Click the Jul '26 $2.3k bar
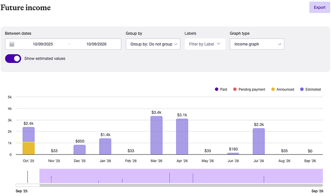Screen dimensions: 331x196 [x=259, y=141]
